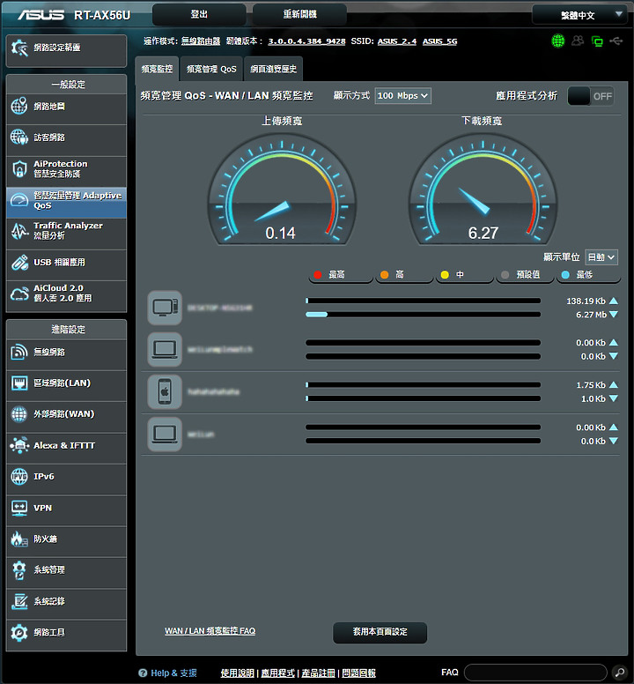Open the Administration (系統管理) gear icon
Screen dimensions: 634x684
click(x=19, y=570)
